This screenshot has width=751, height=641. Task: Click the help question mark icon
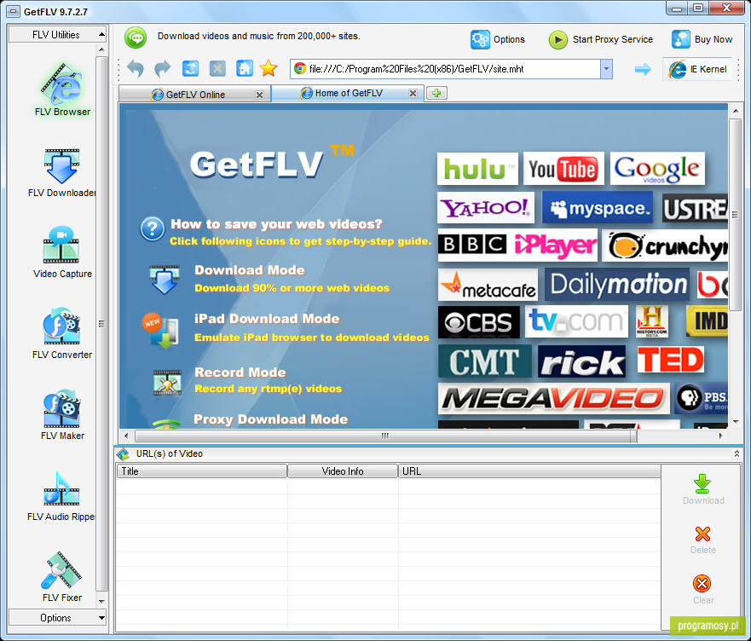[153, 229]
